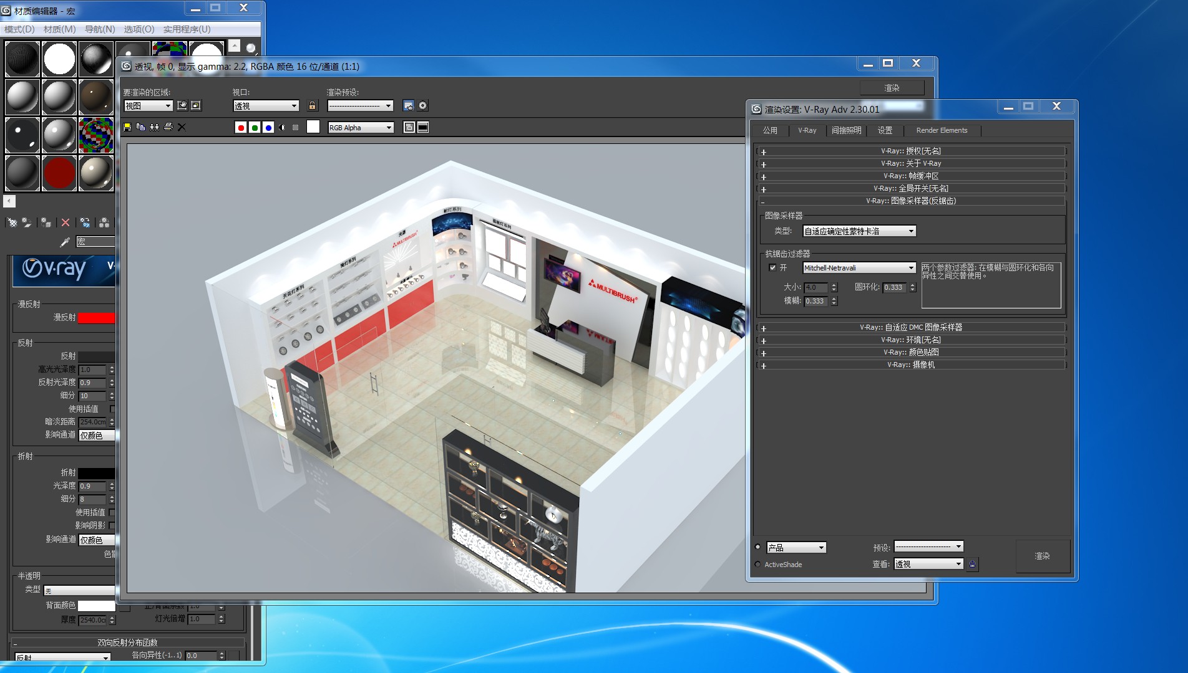Click the pick material eyedropper icon
The height and width of the screenshot is (673, 1188).
point(65,242)
